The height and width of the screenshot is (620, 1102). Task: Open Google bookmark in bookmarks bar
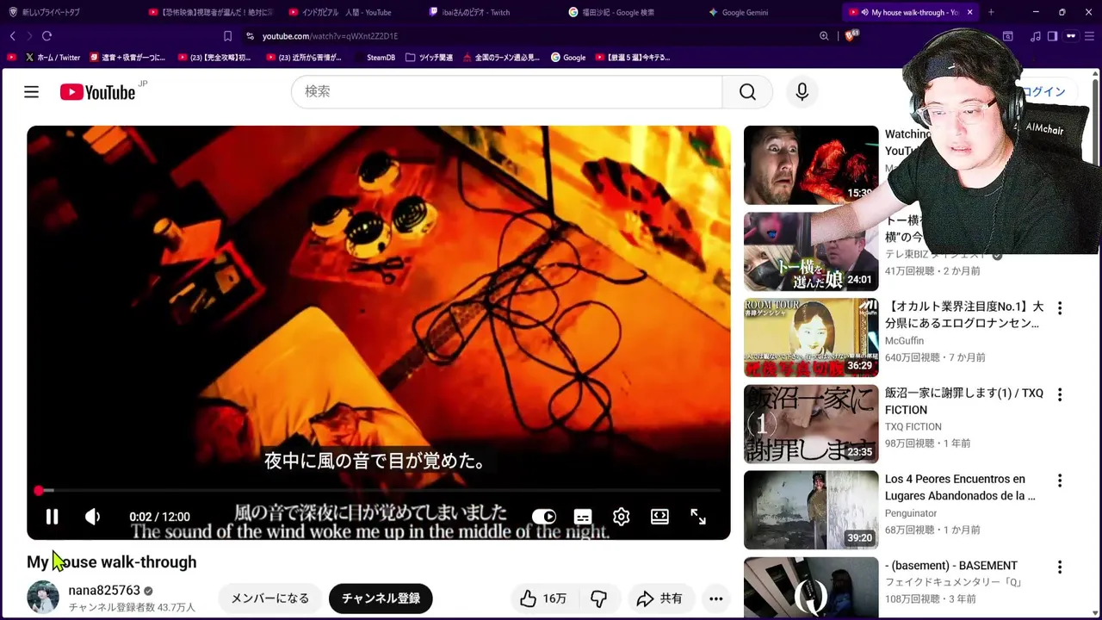567,58
